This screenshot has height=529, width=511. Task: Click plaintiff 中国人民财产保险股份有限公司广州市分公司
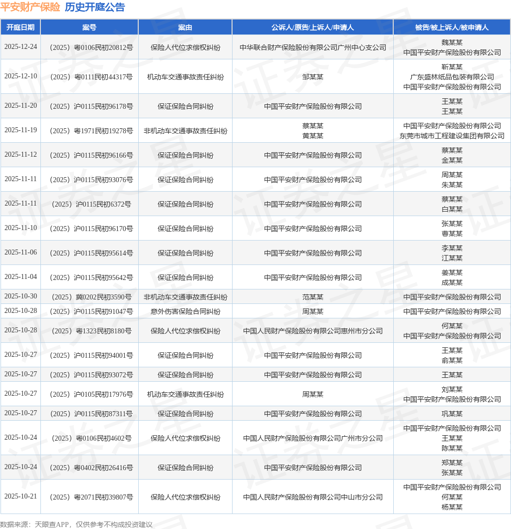[x=313, y=438]
